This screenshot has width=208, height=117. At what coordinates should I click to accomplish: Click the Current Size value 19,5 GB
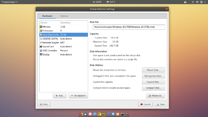tap(114, 38)
